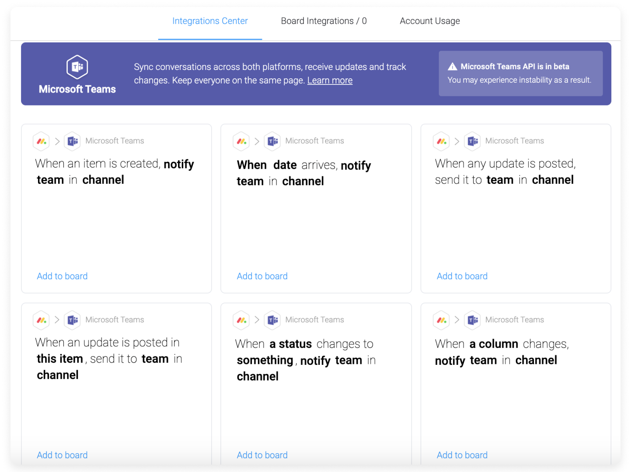Click 'Microsoft Teams' label on 'item is created' card
This screenshot has height=472, width=631.
(x=115, y=141)
